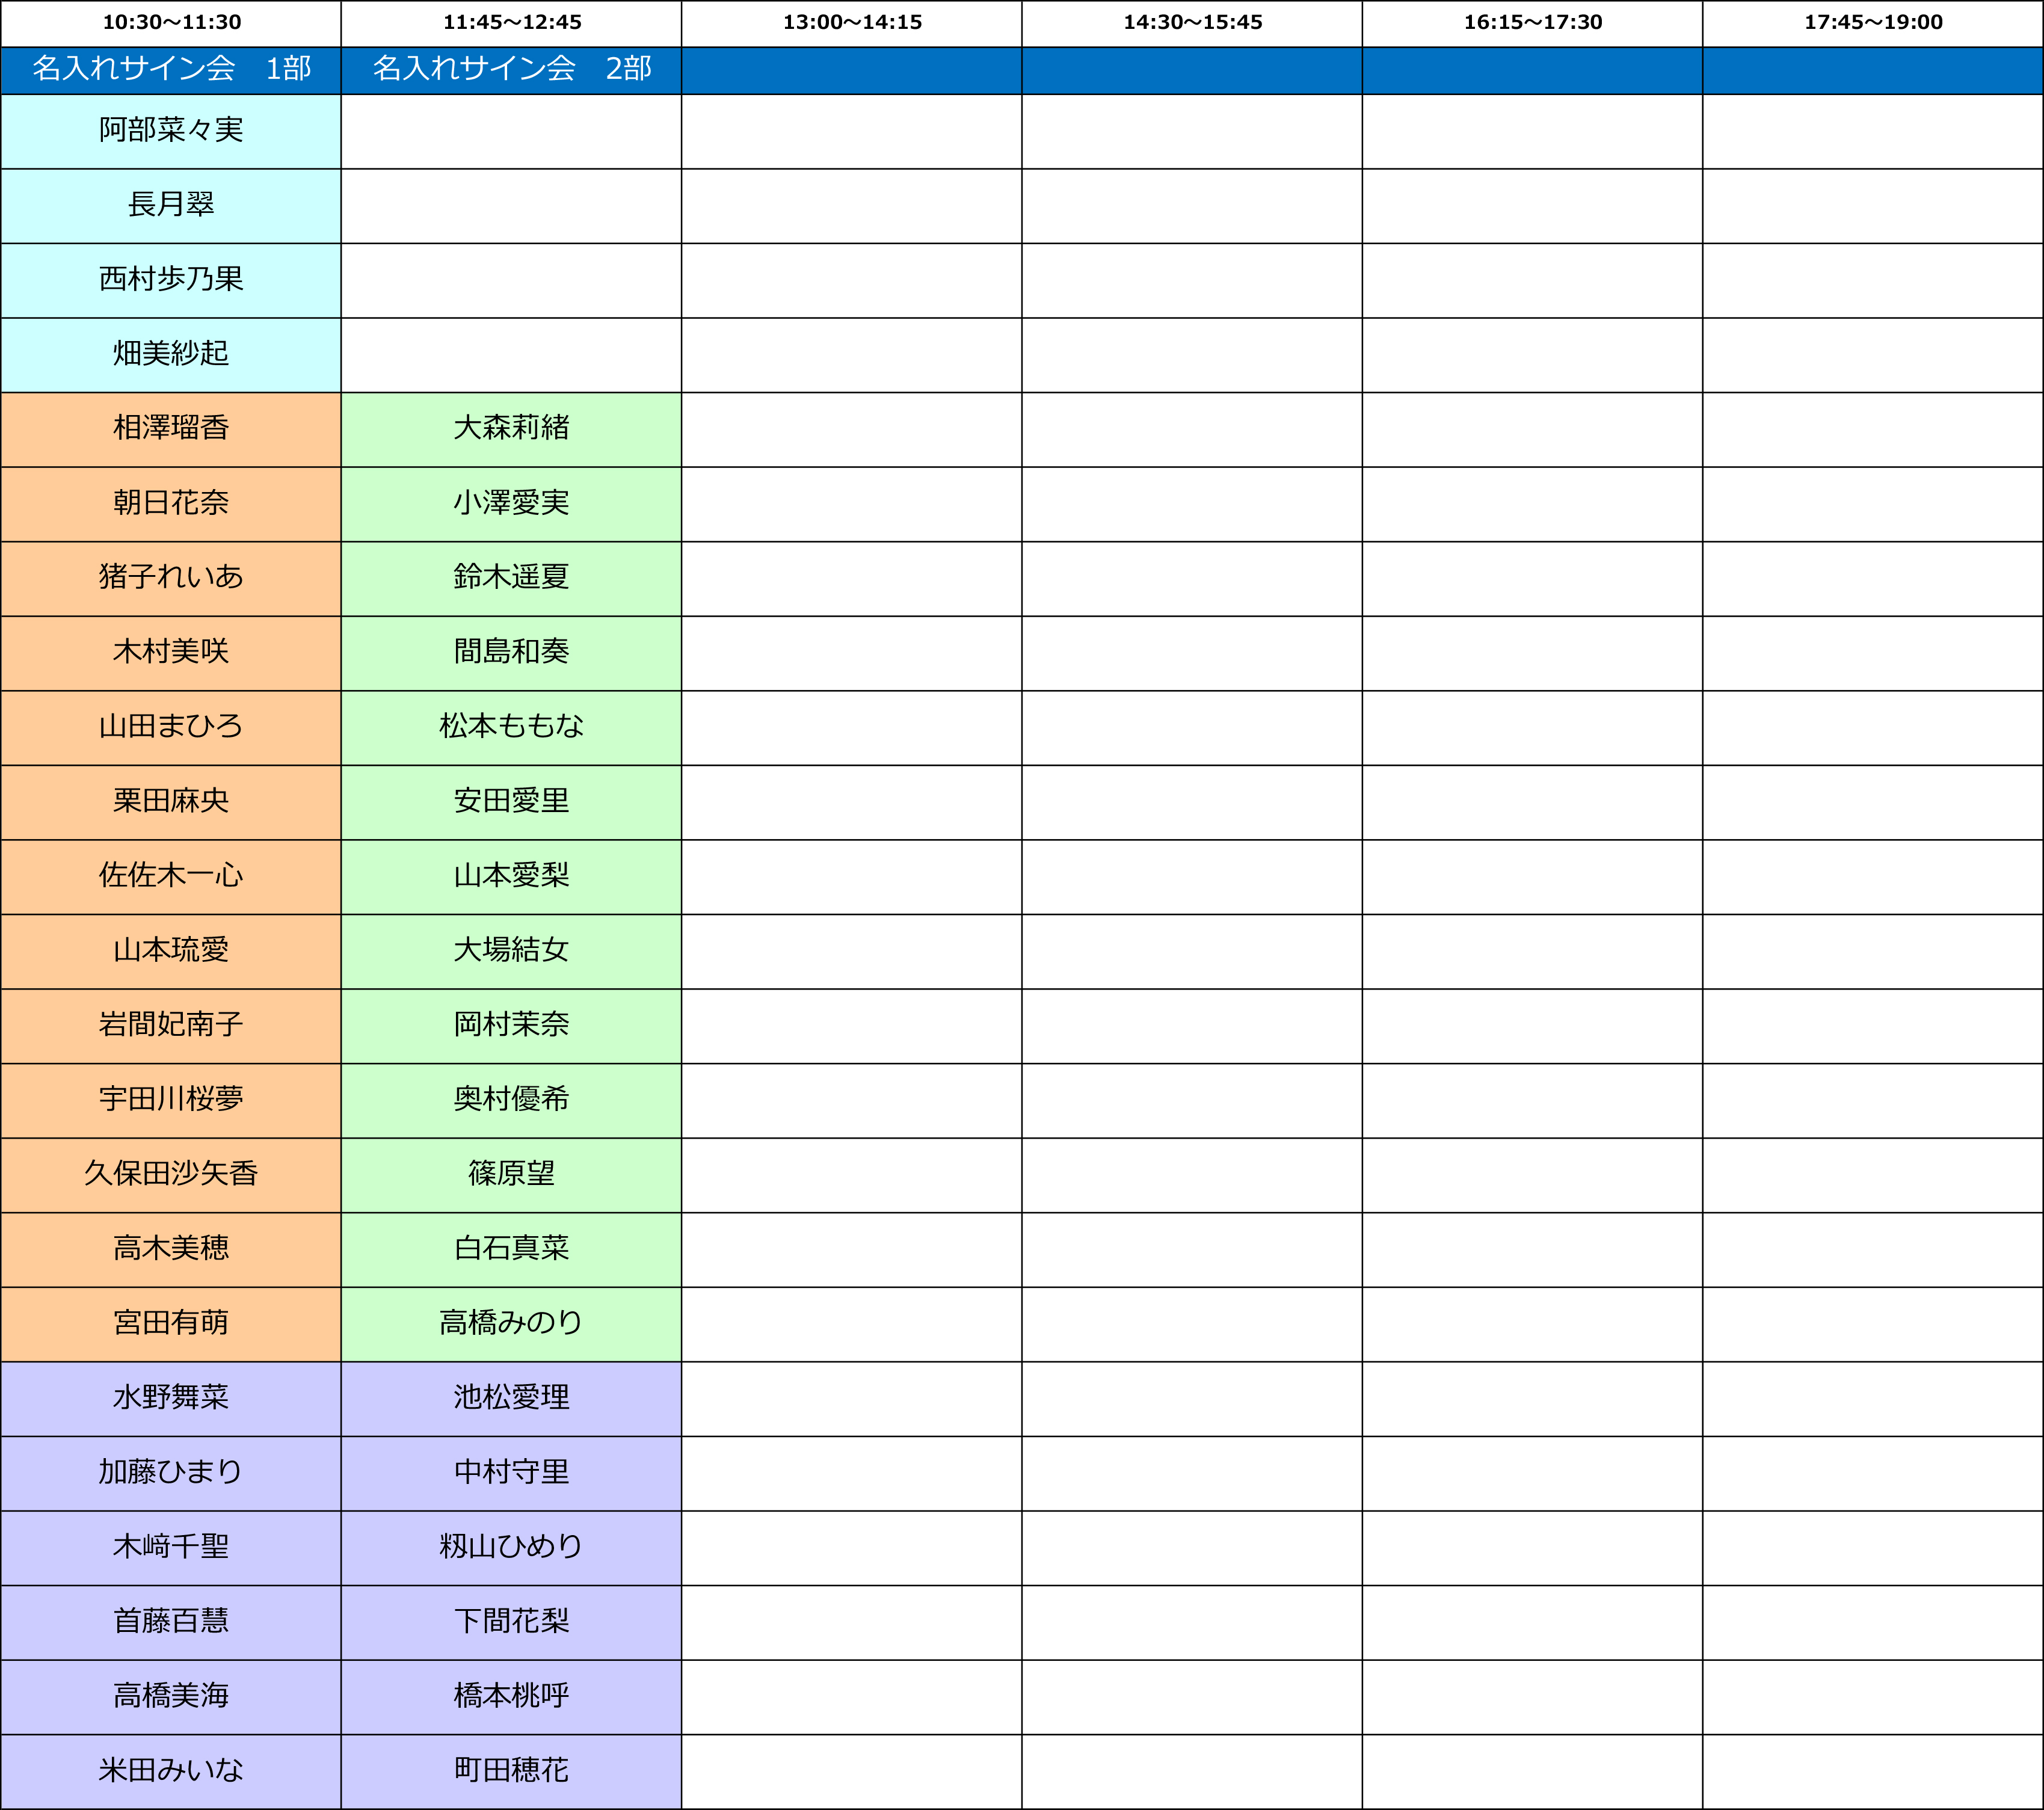
Task: Click the 籾山ひめり cell
Action: [511, 1547]
